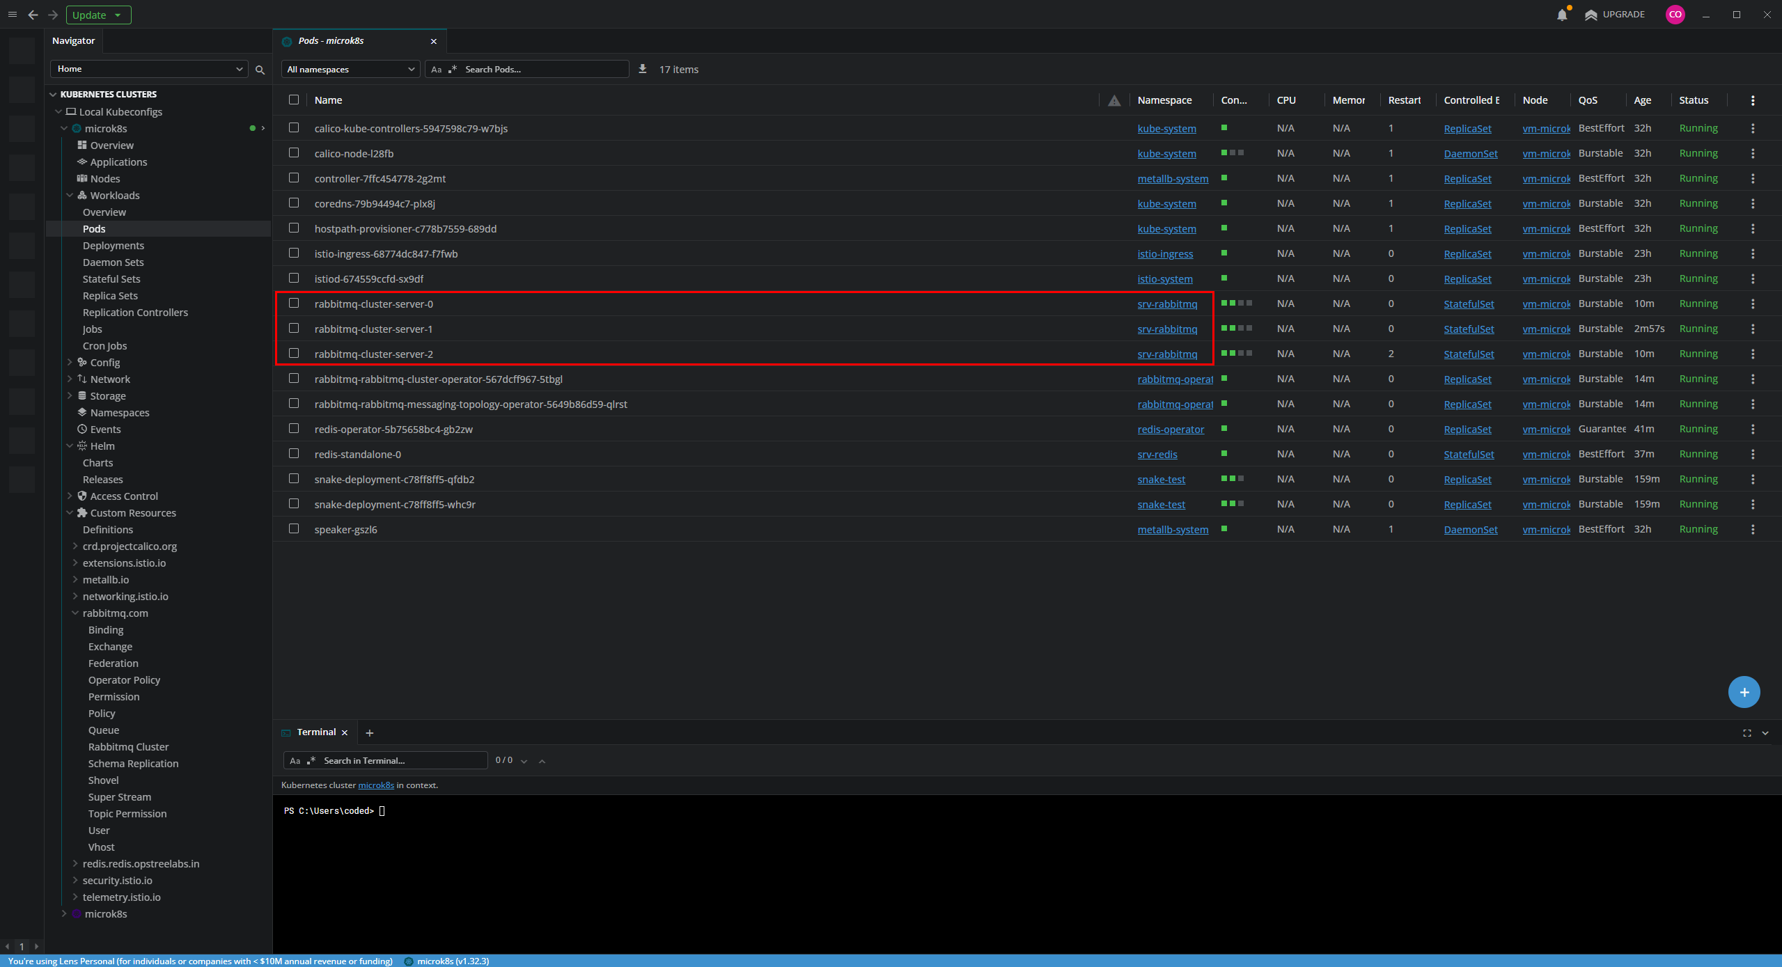Open StatefulSet link for rabbitmq-cluster-server-0
This screenshot has height=967, width=1782.
click(1469, 304)
